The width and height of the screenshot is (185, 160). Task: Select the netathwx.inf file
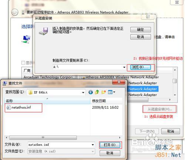click(21, 107)
